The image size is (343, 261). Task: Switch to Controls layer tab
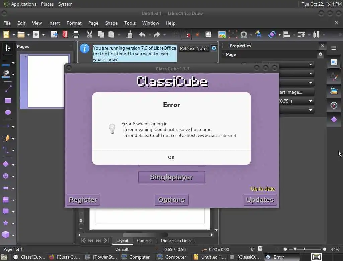pos(145,241)
